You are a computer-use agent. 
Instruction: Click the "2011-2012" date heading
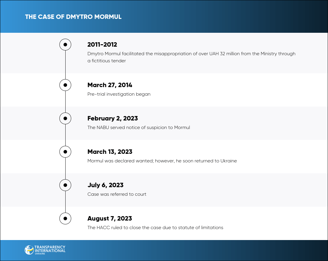[x=102, y=45]
